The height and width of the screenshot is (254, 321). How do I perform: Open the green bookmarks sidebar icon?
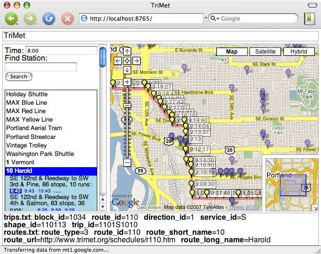point(309,19)
